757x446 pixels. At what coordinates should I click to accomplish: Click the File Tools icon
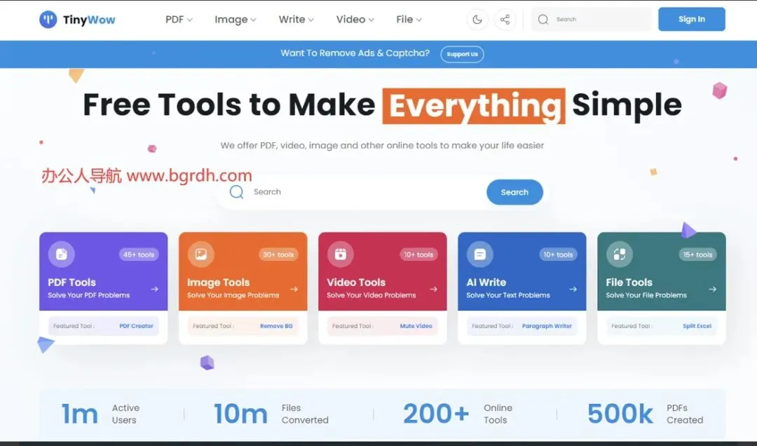[x=620, y=254]
